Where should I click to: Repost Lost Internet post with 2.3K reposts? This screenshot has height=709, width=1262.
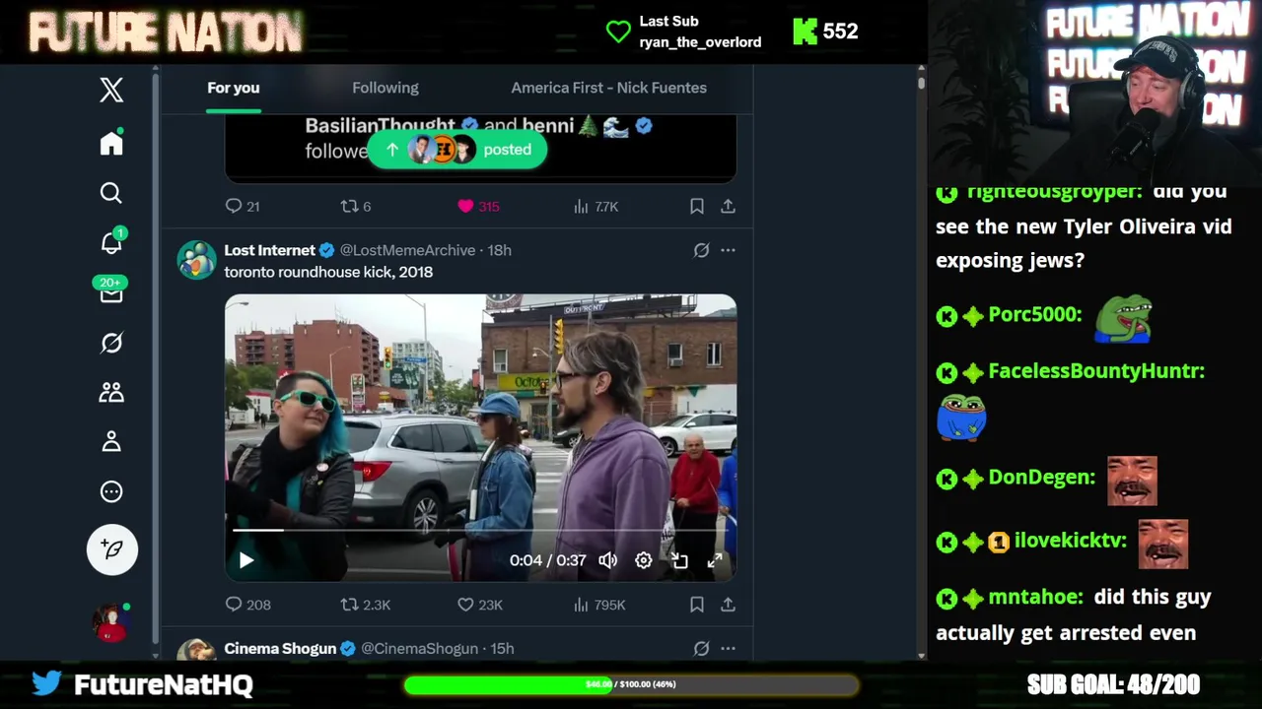coord(349,605)
